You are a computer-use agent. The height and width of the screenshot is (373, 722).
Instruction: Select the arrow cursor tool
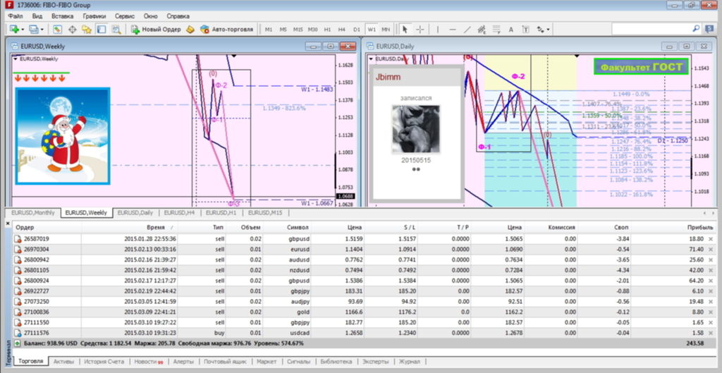click(405, 30)
